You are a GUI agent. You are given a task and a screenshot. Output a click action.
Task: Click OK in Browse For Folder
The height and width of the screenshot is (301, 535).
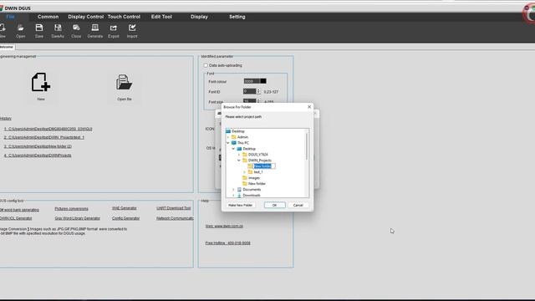pyautogui.click(x=275, y=205)
